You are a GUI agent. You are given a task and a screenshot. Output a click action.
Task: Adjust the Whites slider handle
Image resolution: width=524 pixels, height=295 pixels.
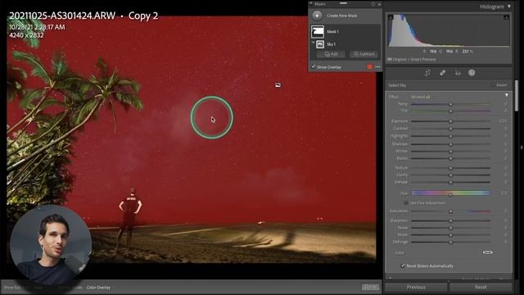pyautogui.click(x=450, y=151)
